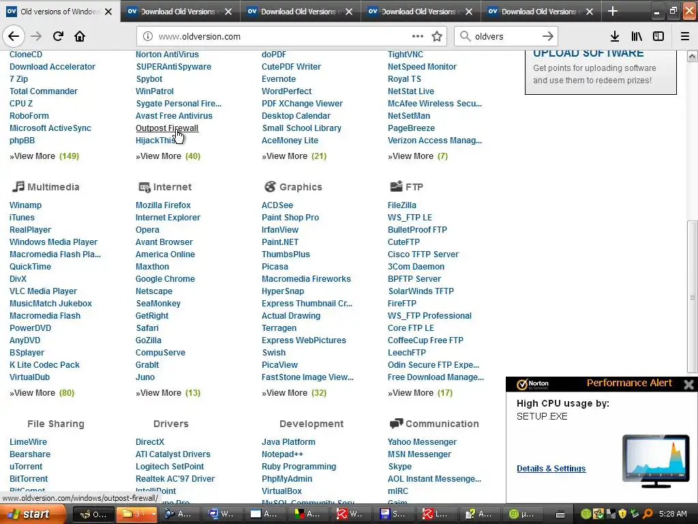Click the forward navigation arrow
Image resolution: width=698 pixels, height=524 pixels.
(36, 36)
